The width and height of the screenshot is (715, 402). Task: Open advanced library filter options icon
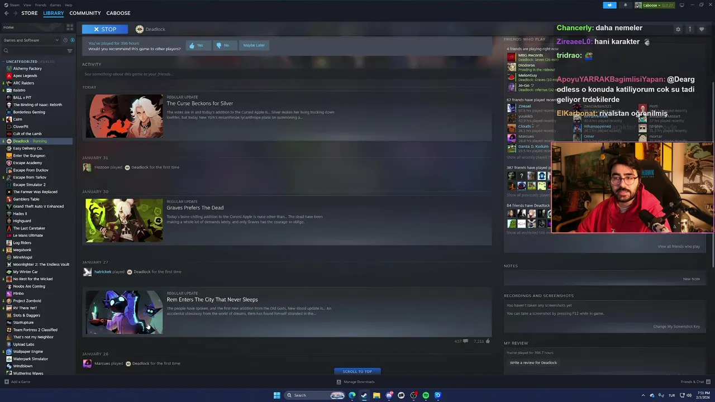click(70, 51)
